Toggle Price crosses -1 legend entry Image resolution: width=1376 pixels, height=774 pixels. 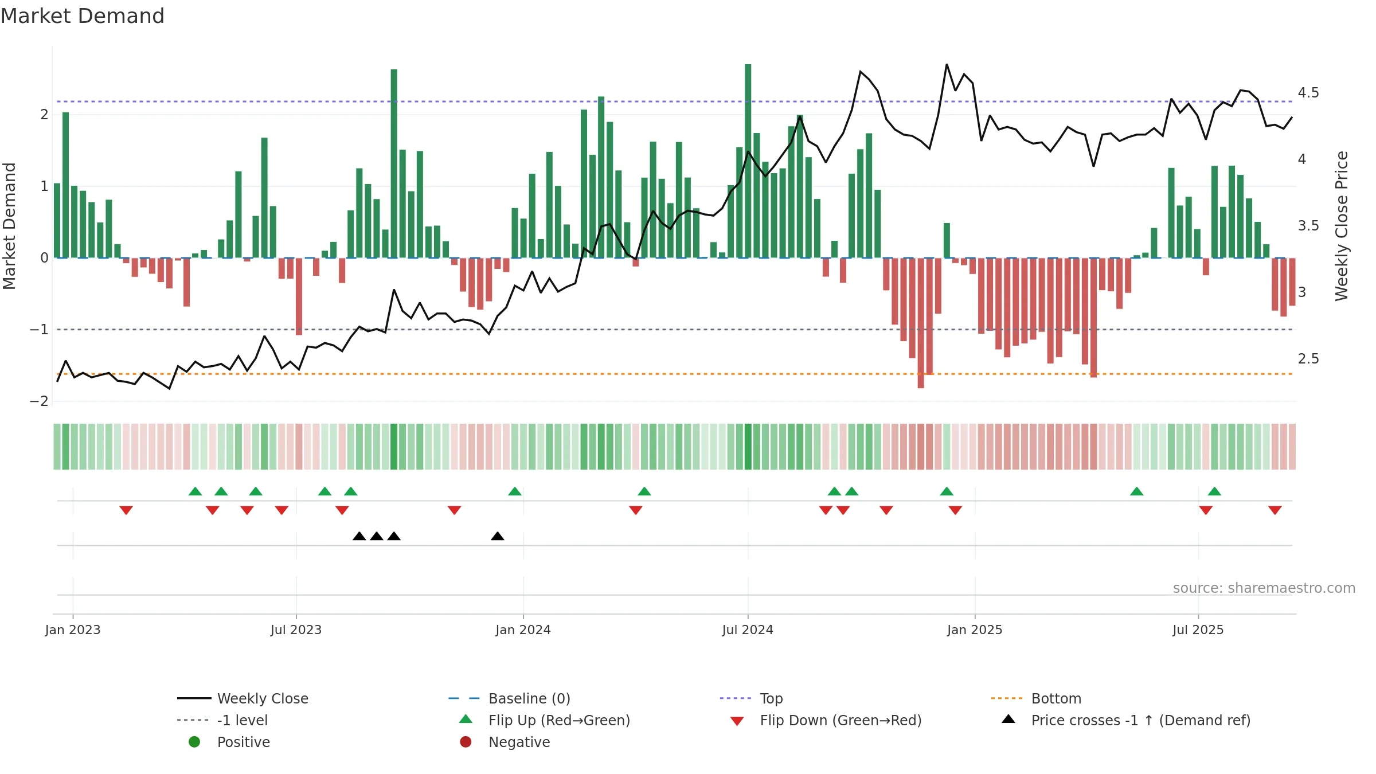click(1126, 720)
